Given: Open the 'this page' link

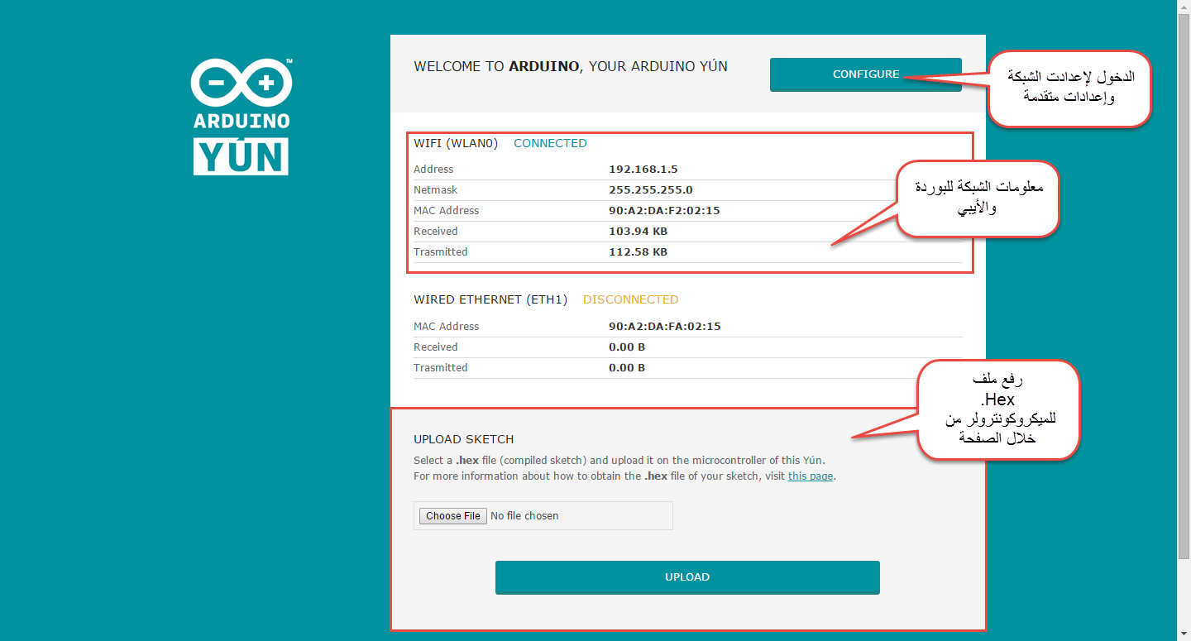Looking at the screenshot, I should pos(811,476).
